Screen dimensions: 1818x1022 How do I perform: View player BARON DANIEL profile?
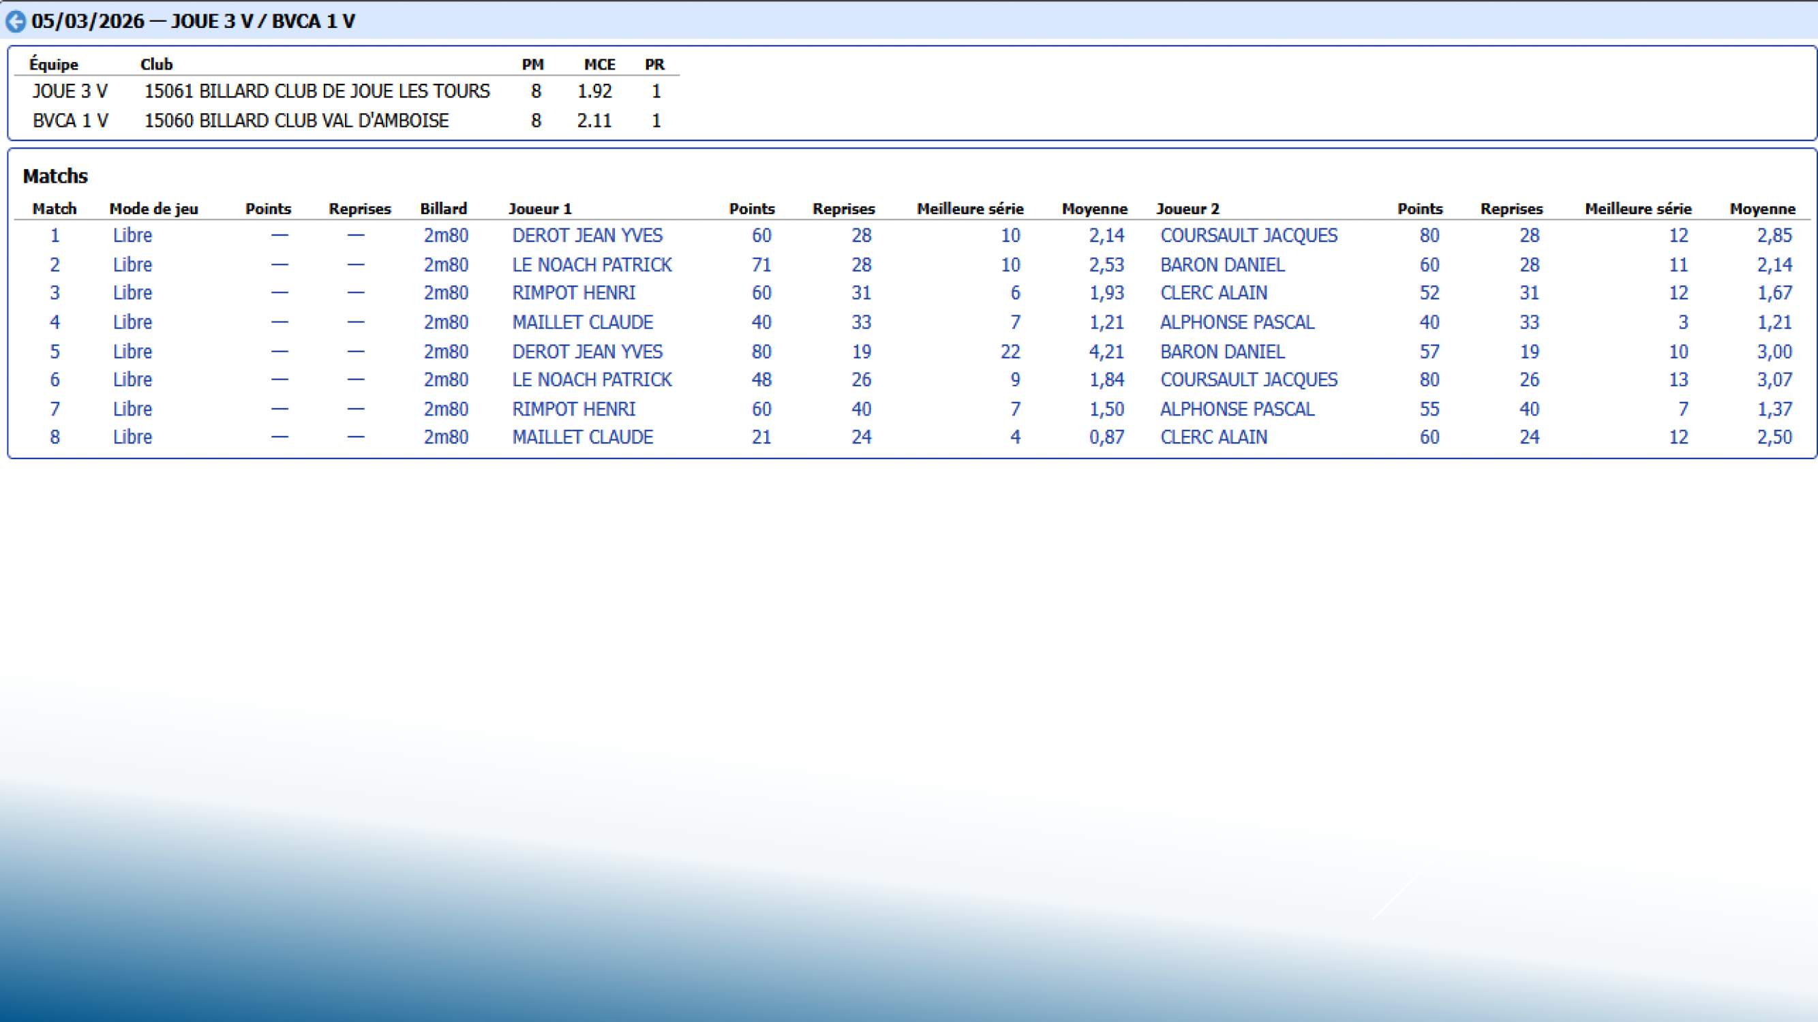pyautogui.click(x=1222, y=264)
